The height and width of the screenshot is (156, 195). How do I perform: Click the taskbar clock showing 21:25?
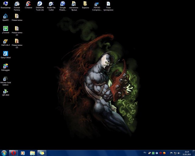(x=187, y=153)
